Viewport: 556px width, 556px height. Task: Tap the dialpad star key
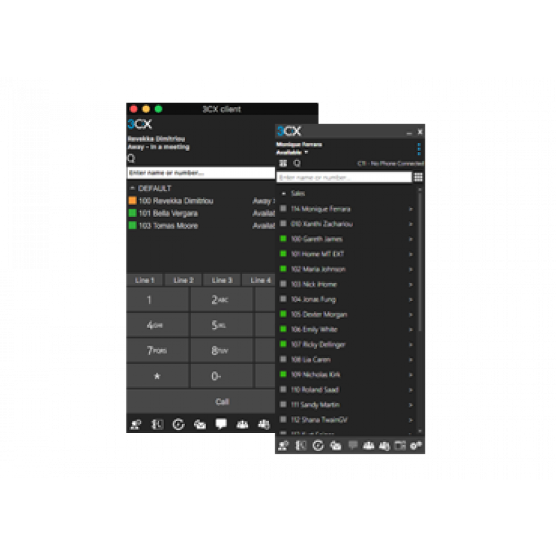[x=158, y=376]
